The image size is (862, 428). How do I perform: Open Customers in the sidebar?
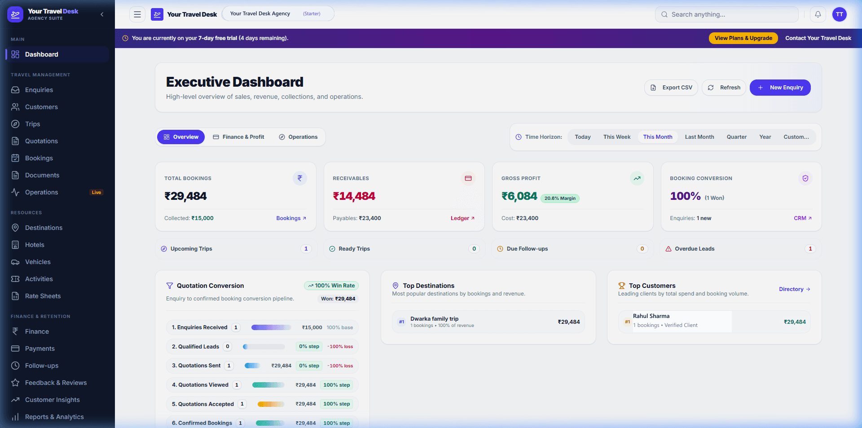(x=57, y=107)
